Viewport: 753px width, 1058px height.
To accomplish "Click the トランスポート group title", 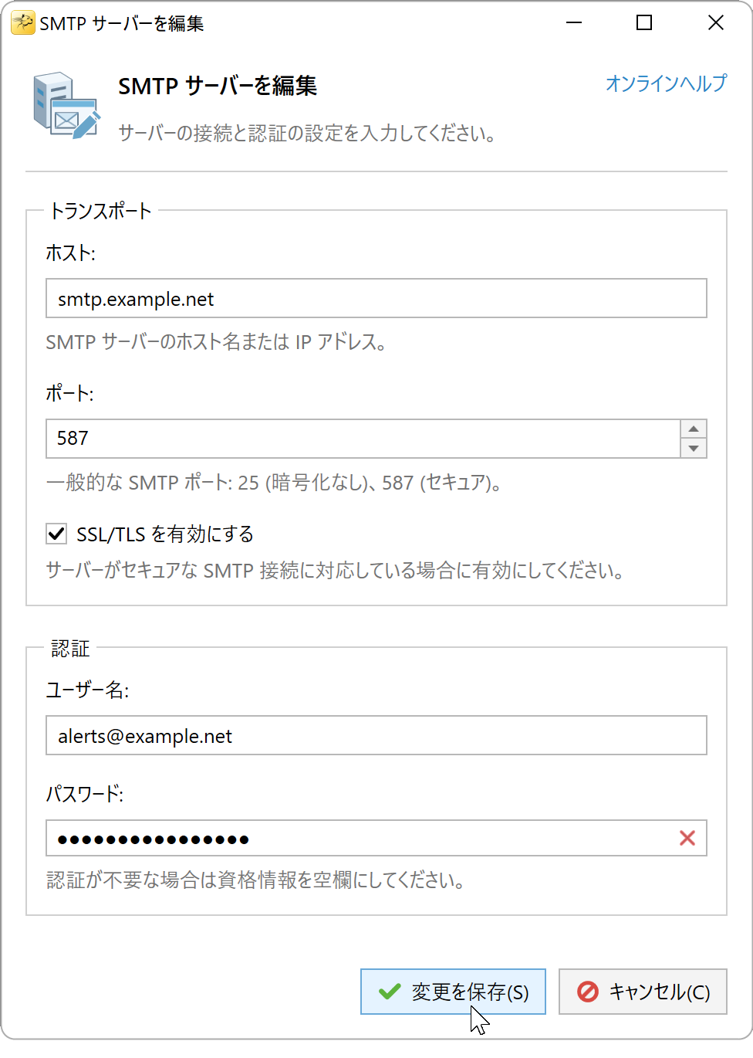I will (100, 211).
